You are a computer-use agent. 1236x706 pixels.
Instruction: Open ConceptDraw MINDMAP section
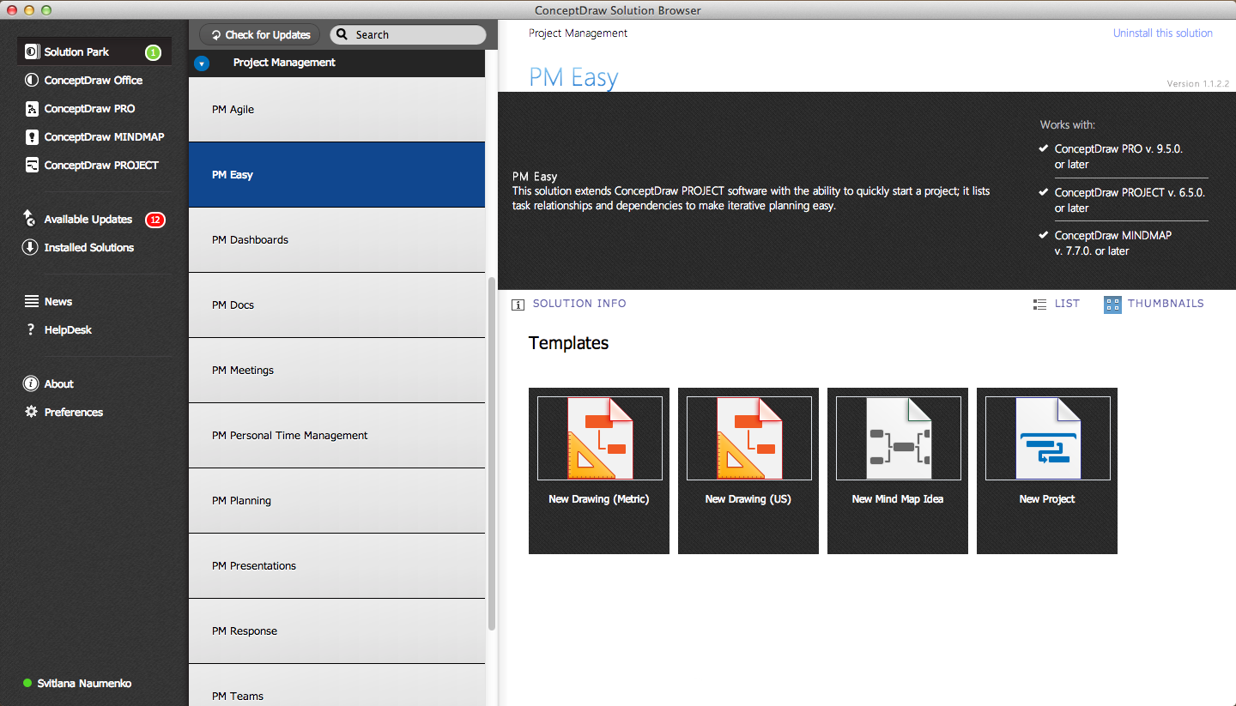tap(104, 137)
